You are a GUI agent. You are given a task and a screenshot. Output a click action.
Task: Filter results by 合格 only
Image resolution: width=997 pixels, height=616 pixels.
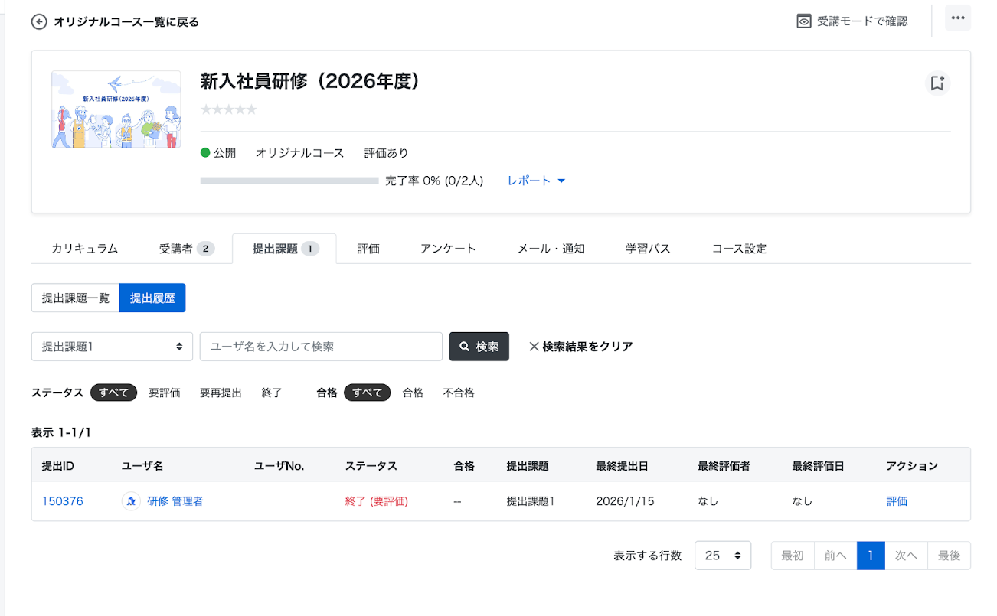click(x=414, y=393)
